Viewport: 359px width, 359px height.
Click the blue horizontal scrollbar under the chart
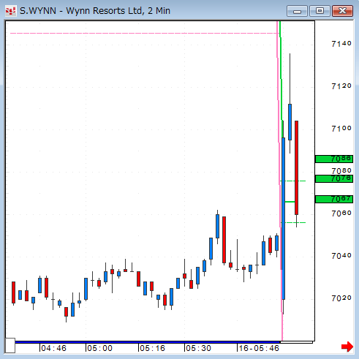148,342
